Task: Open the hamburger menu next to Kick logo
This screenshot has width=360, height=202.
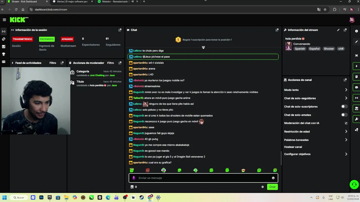Action: click(x=4, y=20)
